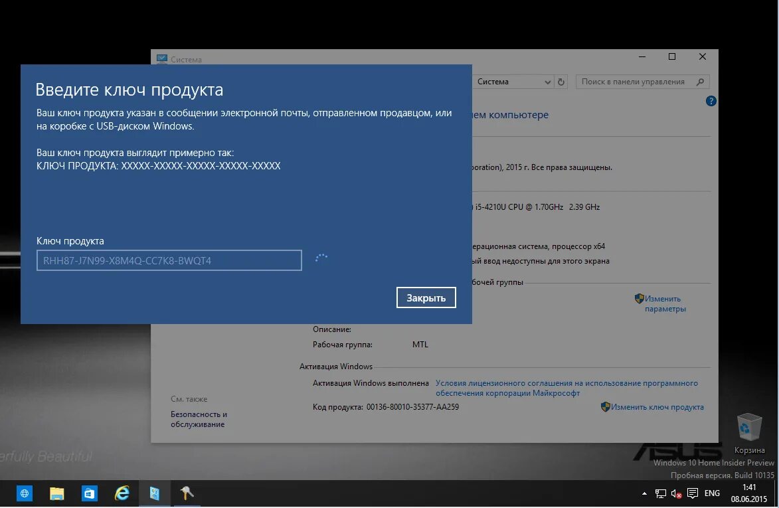Open the Безопасность и обслуживание link
779x508 pixels.
[199, 419]
